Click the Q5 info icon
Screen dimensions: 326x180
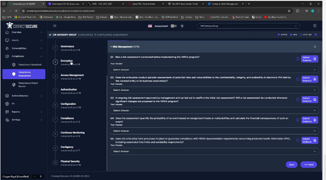pyautogui.click(x=298, y=140)
